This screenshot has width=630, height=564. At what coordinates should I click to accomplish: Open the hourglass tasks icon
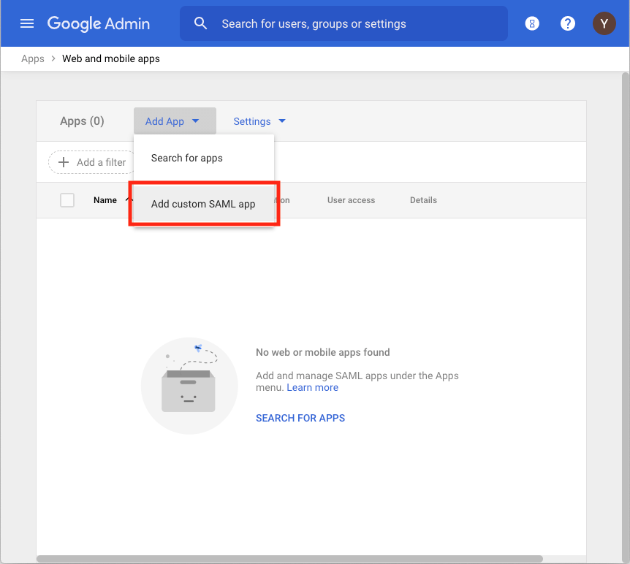[532, 23]
